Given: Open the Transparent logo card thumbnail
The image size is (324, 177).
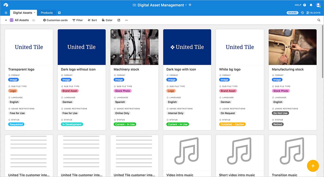Looking at the screenshot, I should point(29,47).
